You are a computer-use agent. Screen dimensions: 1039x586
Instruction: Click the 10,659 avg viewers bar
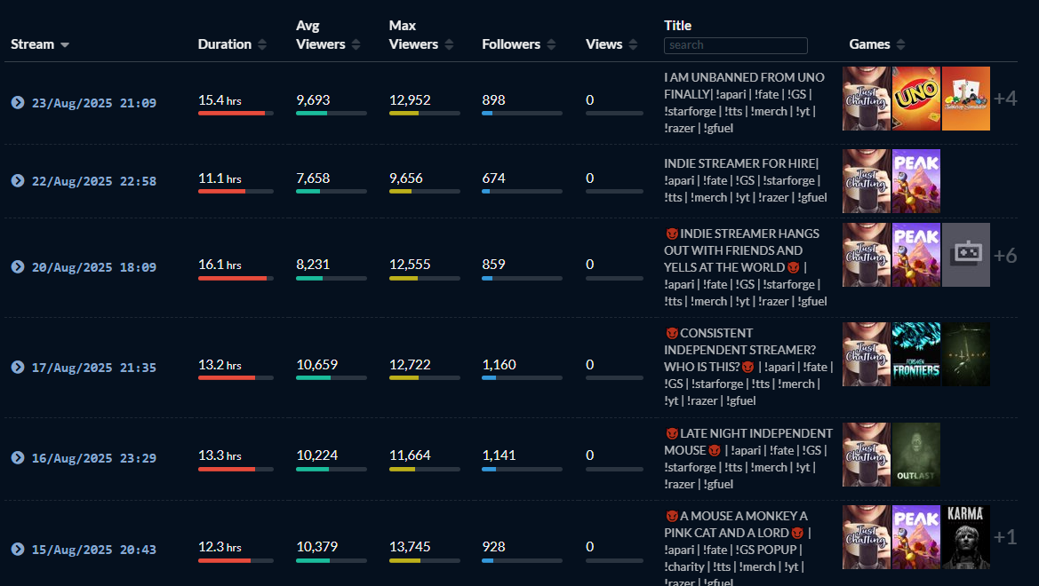[x=331, y=377]
